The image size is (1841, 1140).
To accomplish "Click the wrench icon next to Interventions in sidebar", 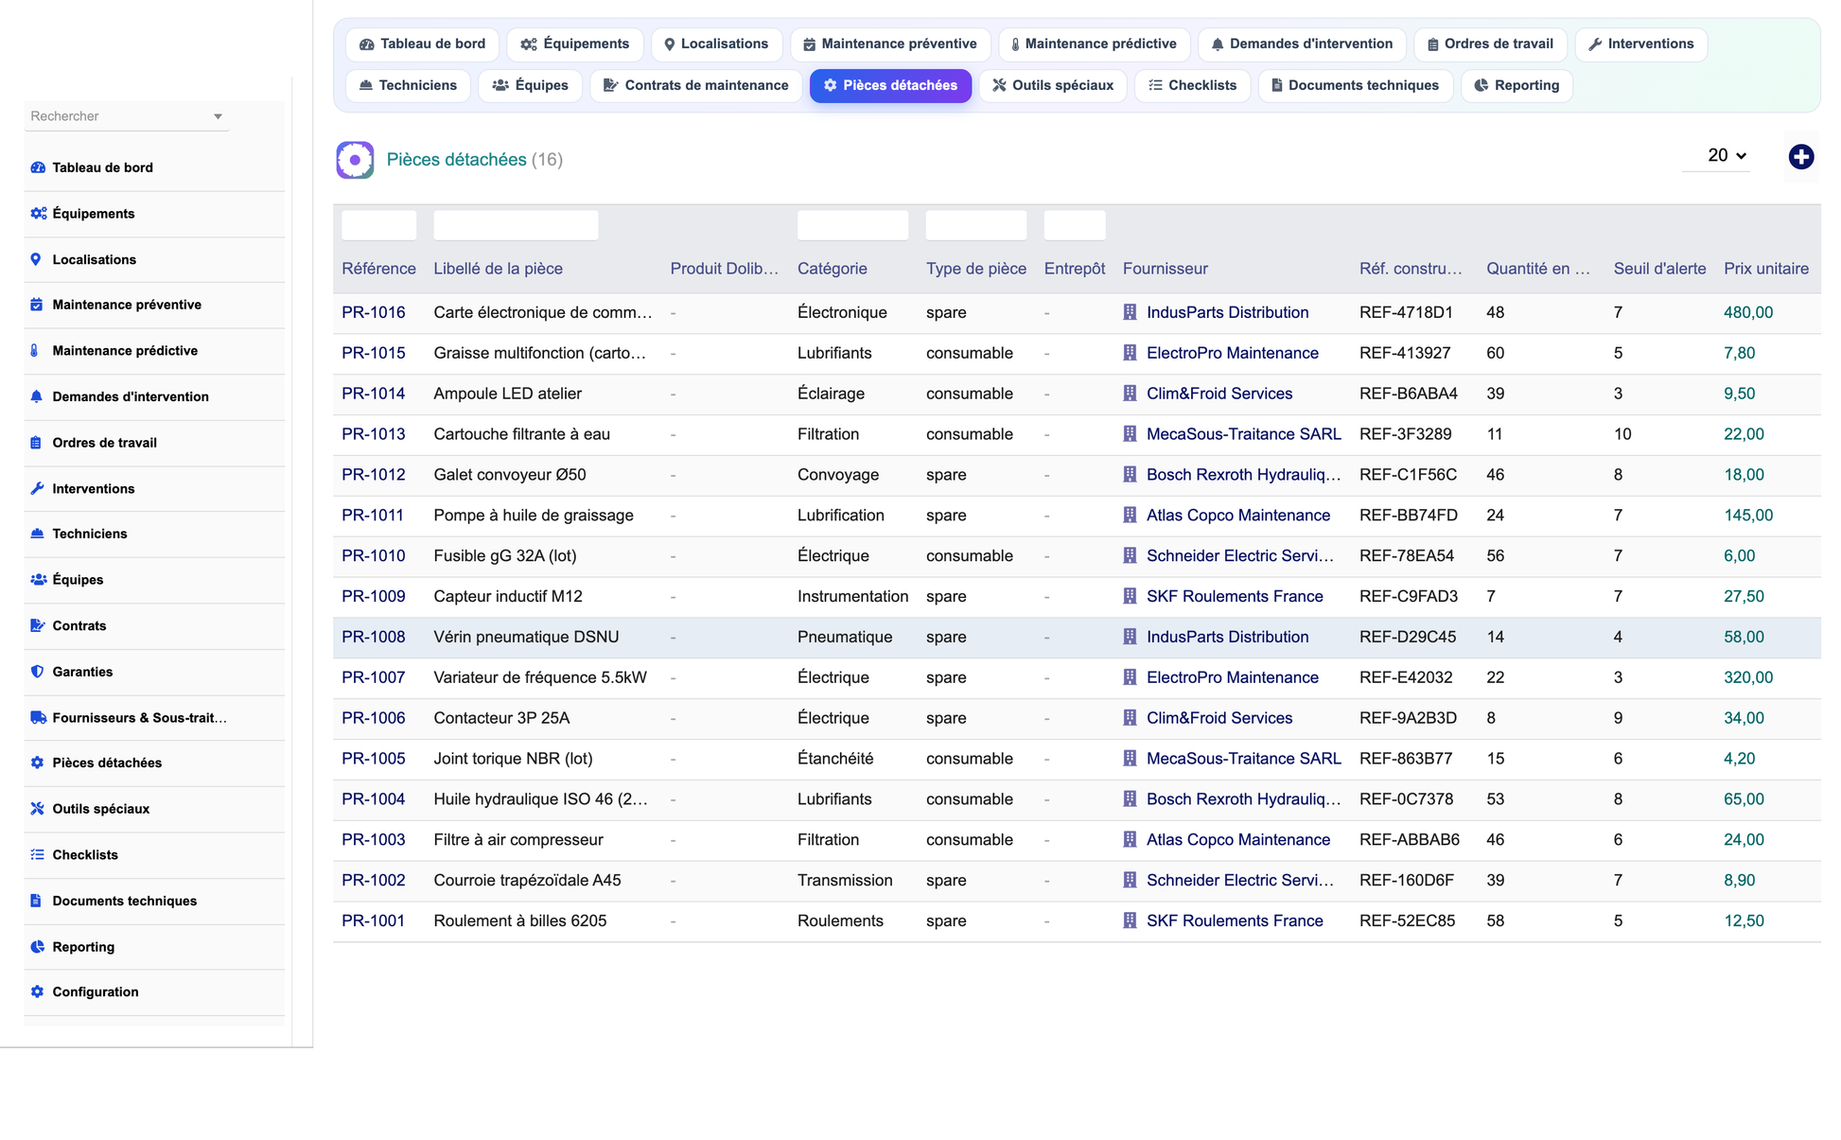I will pyautogui.click(x=37, y=488).
